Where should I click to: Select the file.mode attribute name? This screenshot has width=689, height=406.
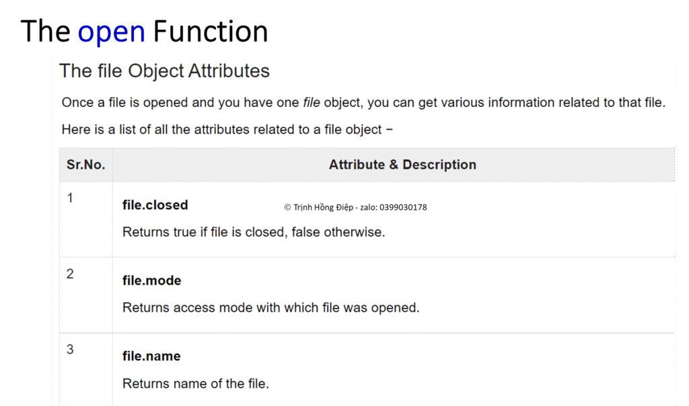(151, 280)
